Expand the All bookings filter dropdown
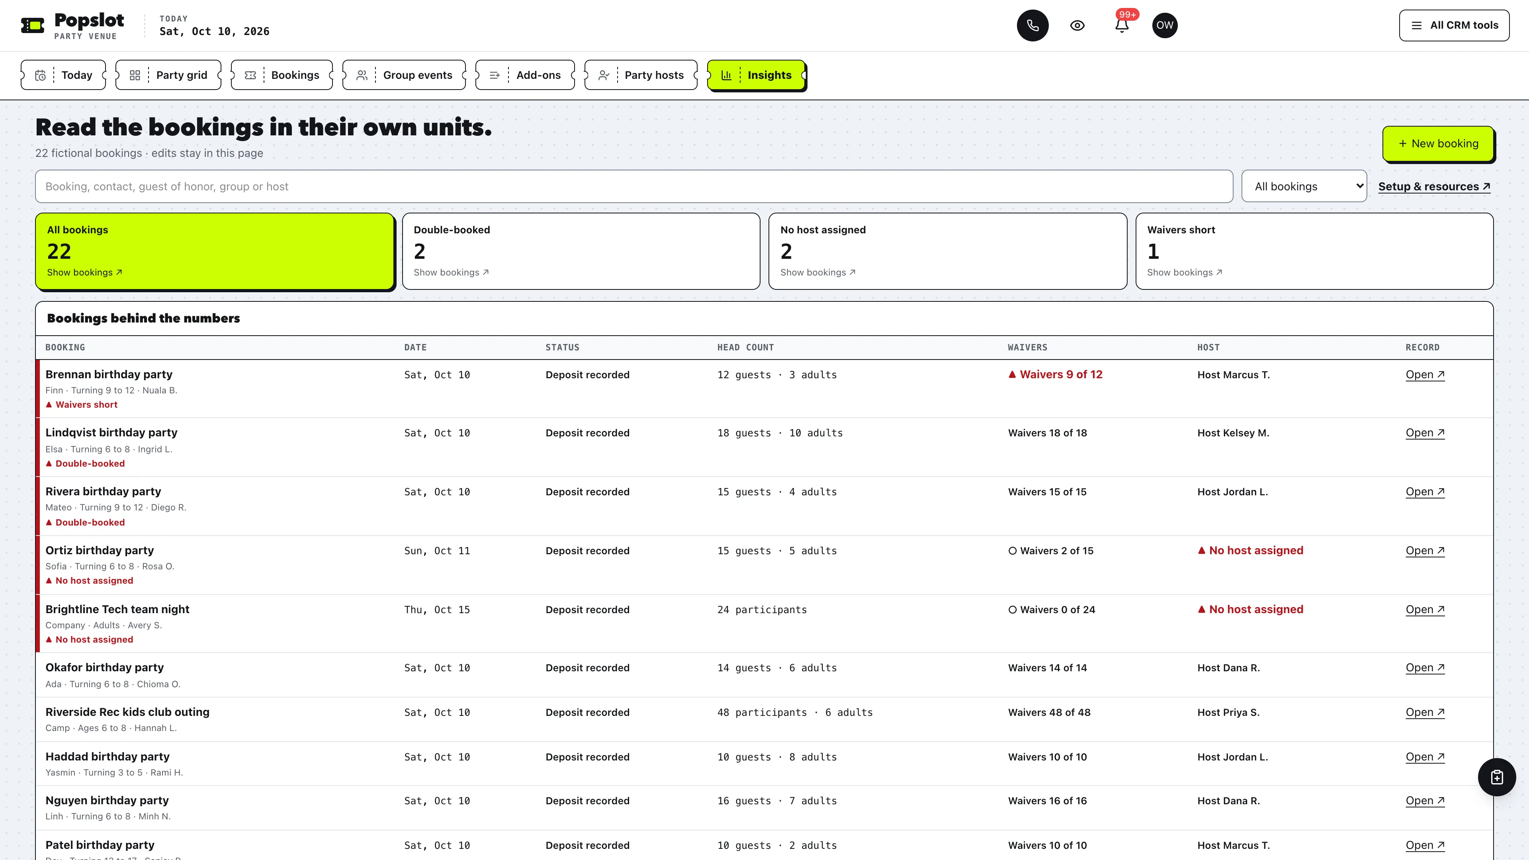Screen dimensions: 1529x860 click(1304, 186)
